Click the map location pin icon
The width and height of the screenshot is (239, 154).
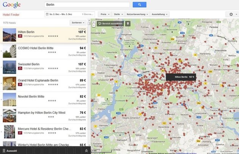pos(128,23)
